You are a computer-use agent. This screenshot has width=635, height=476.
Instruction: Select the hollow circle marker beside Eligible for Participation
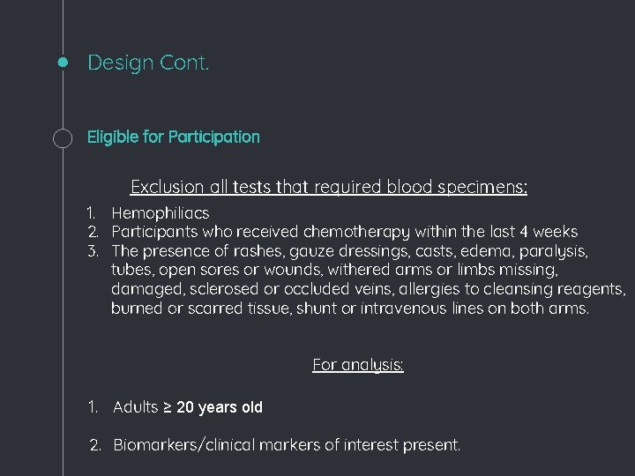coord(63,138)
